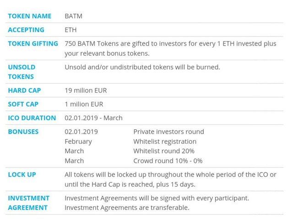This screenshot has width=293, height=220.
Task: Click the LOCK UP label
Action: 22,174
